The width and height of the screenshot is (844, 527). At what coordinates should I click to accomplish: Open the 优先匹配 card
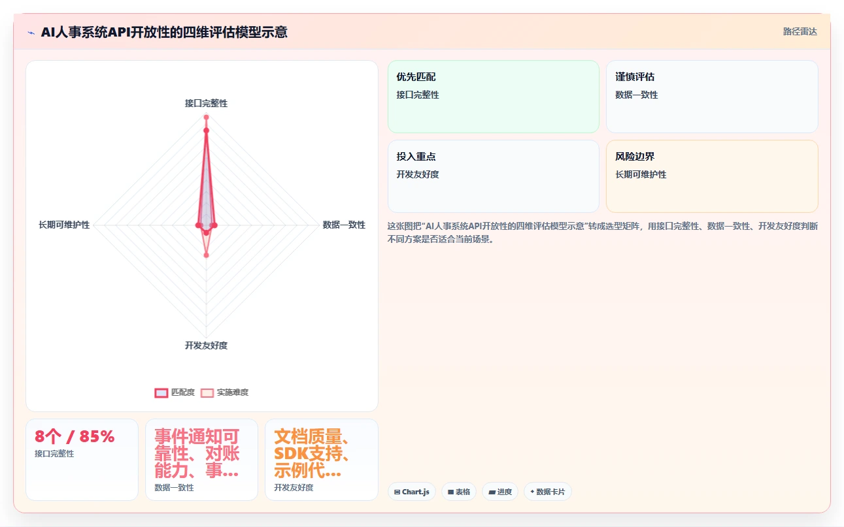[x=494, y=97]
